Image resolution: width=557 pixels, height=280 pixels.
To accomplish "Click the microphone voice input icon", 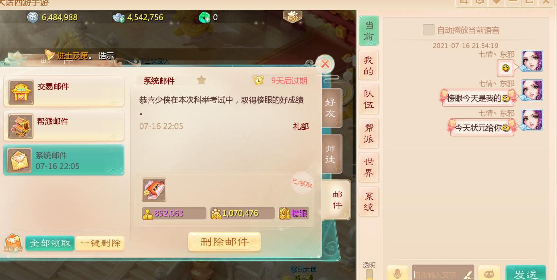I will tap(397, 274).
